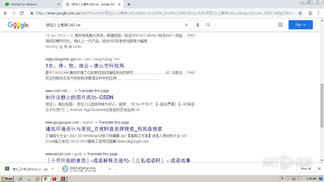The height and width of the screenshot is (182, 324).
Task: Open Google apps grid
Action: 280,25
